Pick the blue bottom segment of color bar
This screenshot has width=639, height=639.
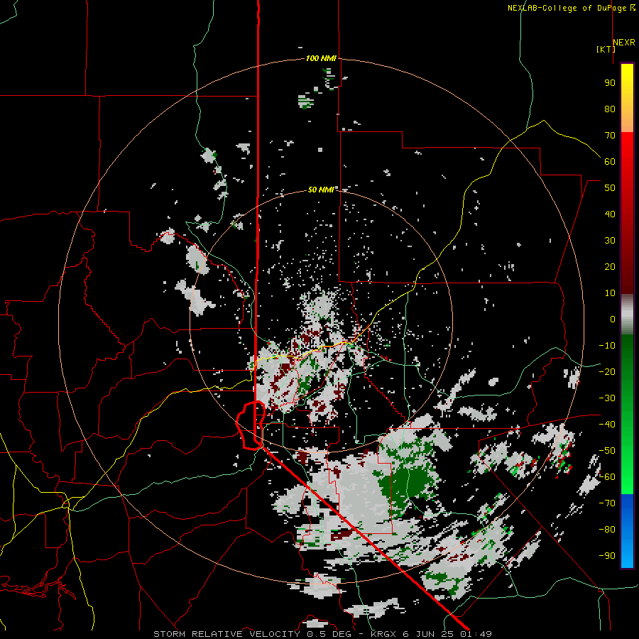click(x=627, y=531)
